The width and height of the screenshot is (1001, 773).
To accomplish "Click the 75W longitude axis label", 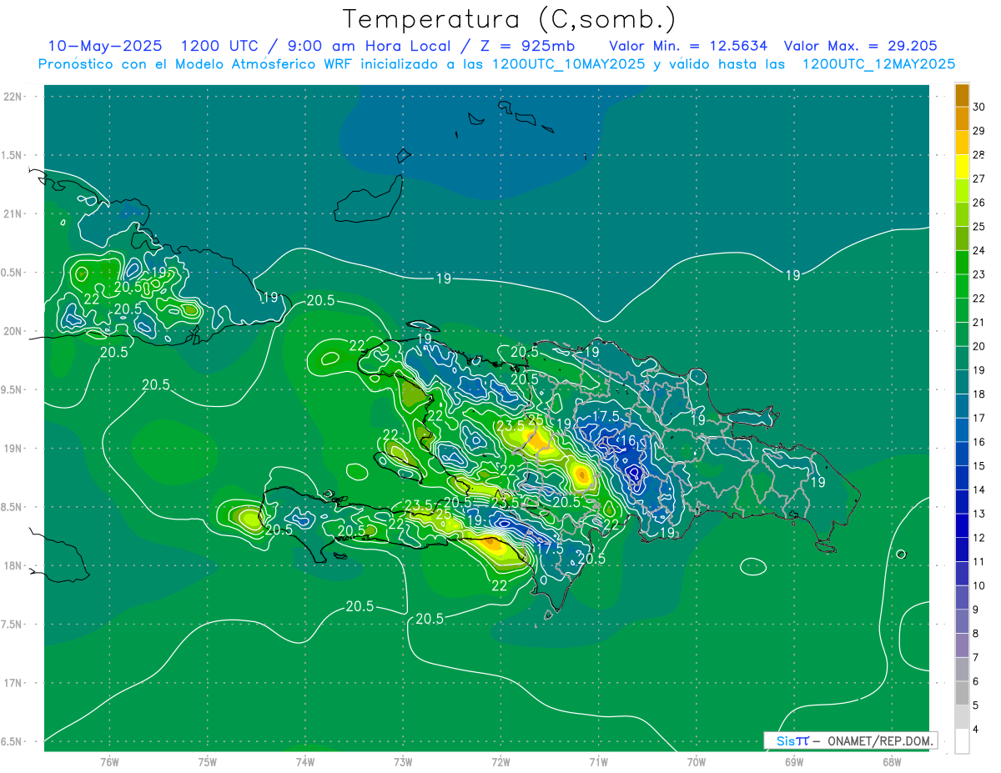I will 208,762.
